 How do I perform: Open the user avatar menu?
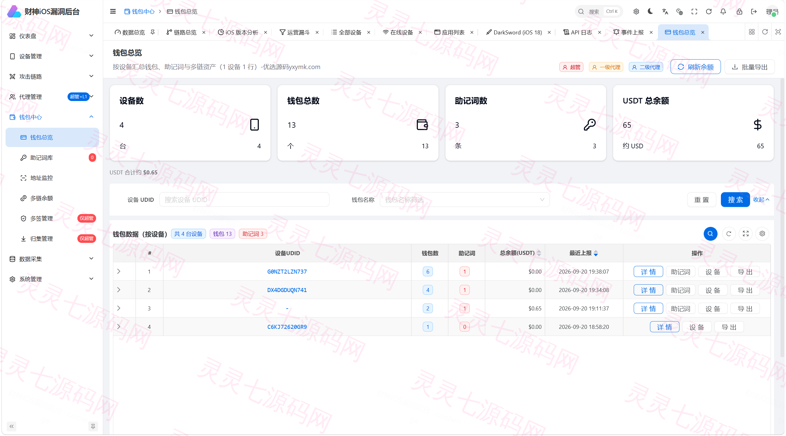[772, 12]
